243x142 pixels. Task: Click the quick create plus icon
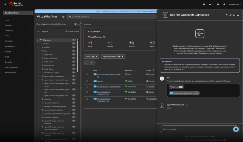(x=218, y=4)
